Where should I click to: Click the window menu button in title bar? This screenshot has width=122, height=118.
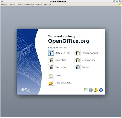coord(2,2)
